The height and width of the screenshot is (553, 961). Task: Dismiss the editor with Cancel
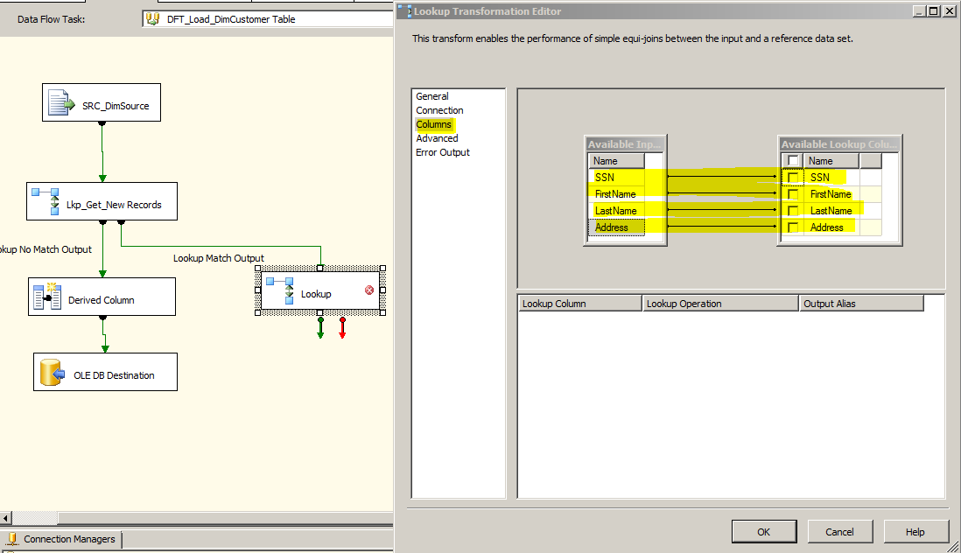pos(839,531)
